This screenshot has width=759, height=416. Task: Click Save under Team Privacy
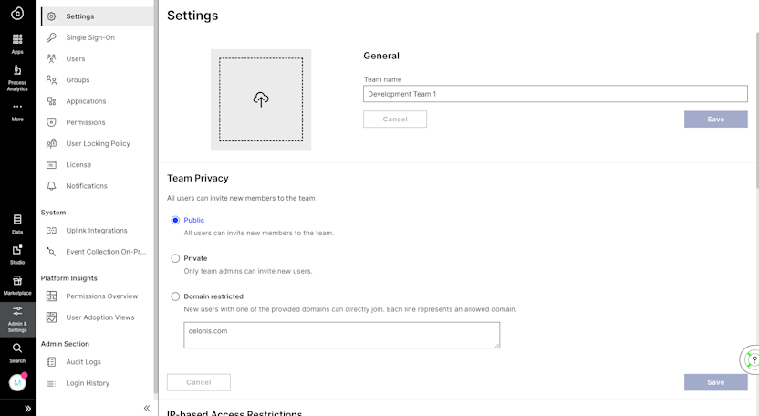click(x=716, y=382)
